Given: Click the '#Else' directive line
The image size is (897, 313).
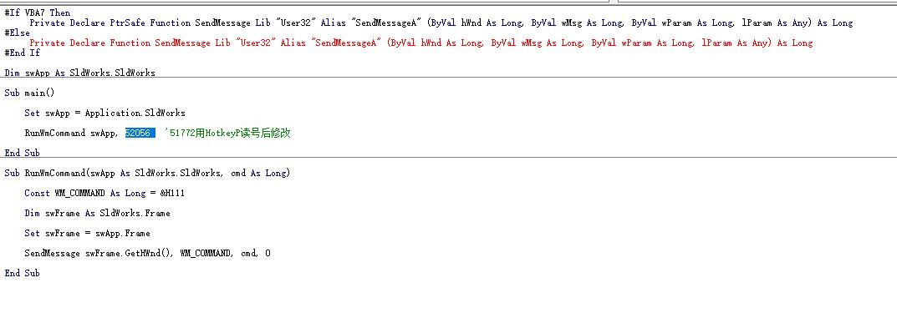Looking at the screenshot, I should 17,33.
